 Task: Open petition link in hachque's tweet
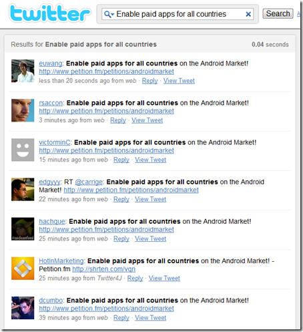[106, 229]
